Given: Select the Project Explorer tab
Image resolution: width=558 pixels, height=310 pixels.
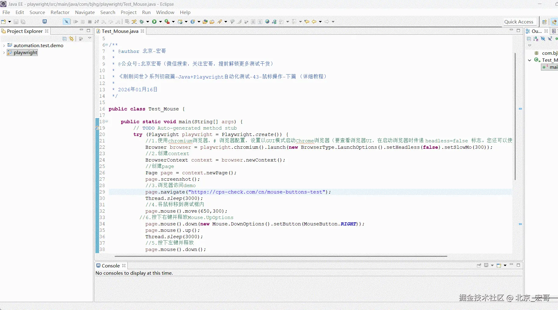Looking at the screenshot, I should pos(25,31).
